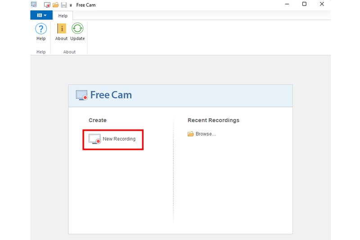Click the open folder icon in title bar

[56, 5]
